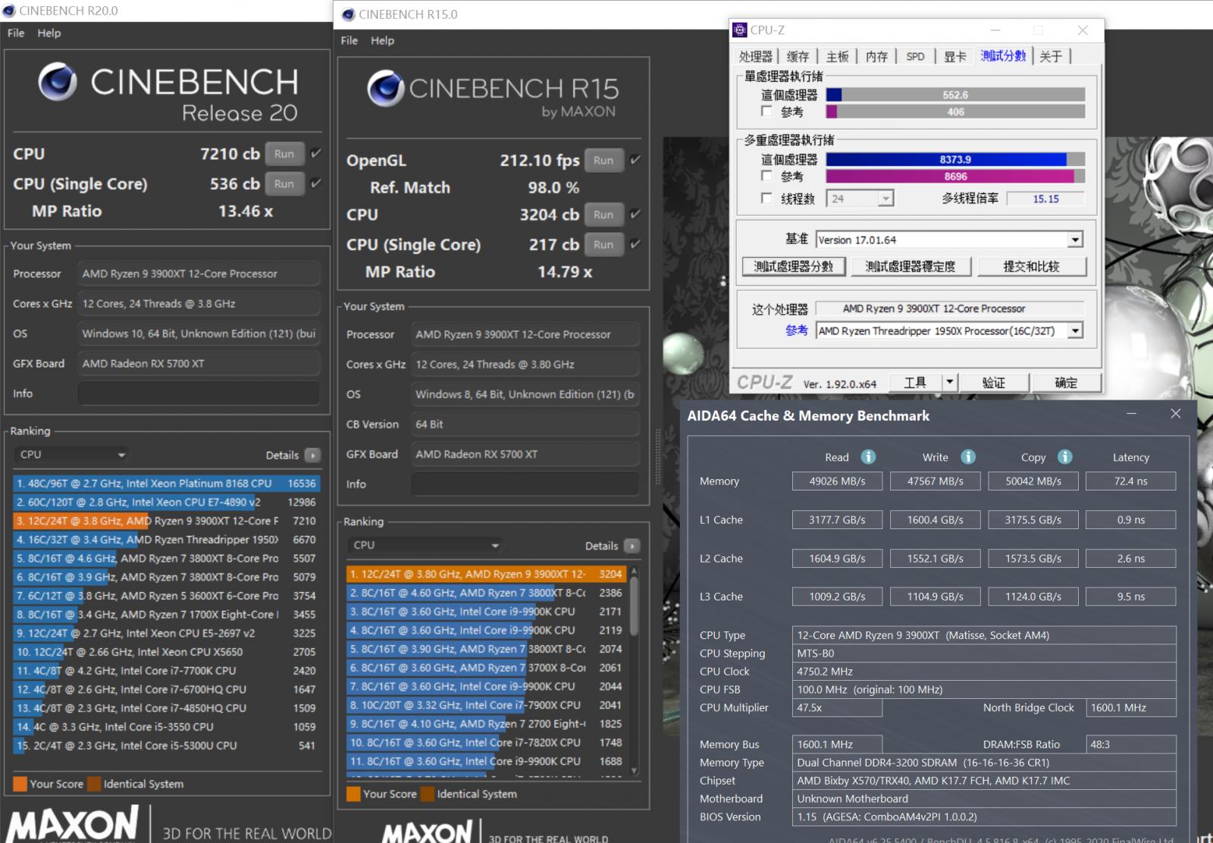This screenshot has width=1213, height=843.
Task: Click 測試處理器分數 button in CPU-Z
Action: coord(793,266)
